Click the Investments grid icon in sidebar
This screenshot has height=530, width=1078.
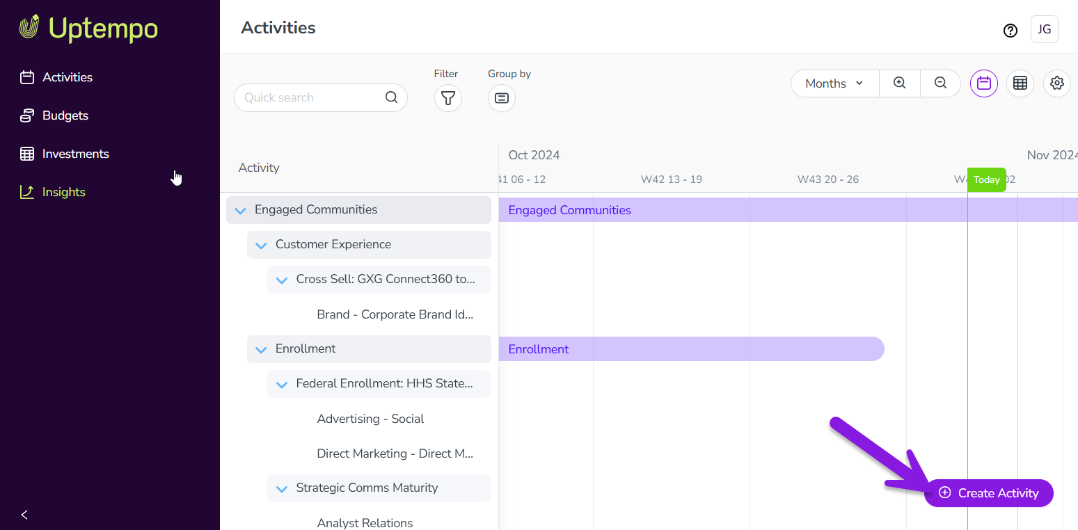[27, 154]
